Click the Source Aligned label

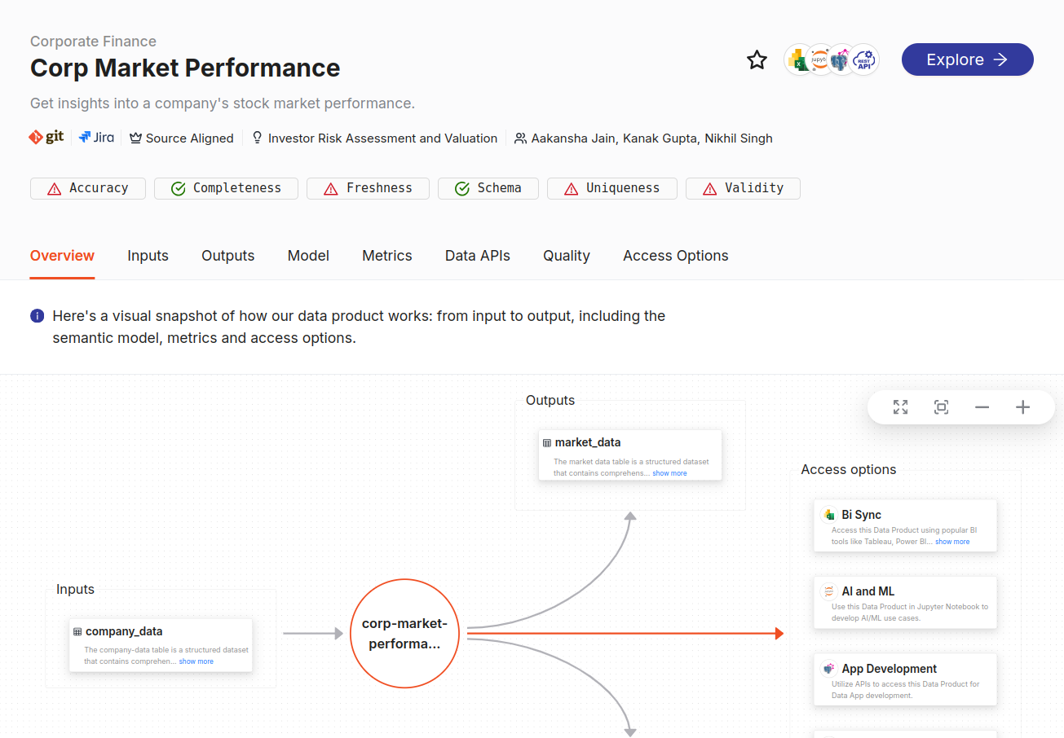(190, 138)
